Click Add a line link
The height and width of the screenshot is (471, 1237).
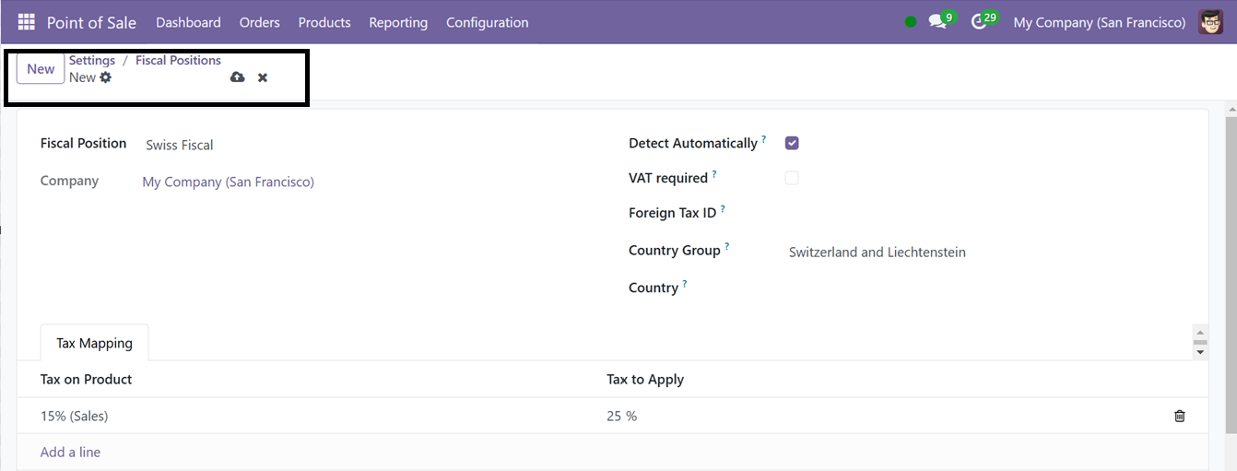click(x=70, y=452)
